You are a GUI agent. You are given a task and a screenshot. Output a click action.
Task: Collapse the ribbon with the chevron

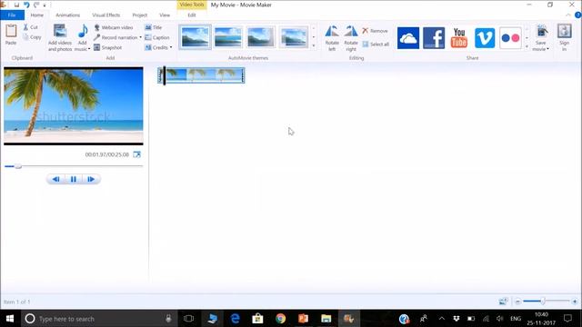pyautogui.click(x=567, y=15)
